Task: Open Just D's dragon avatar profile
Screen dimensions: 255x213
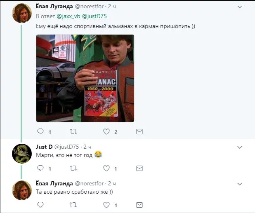Action: [x=22, y=153]
